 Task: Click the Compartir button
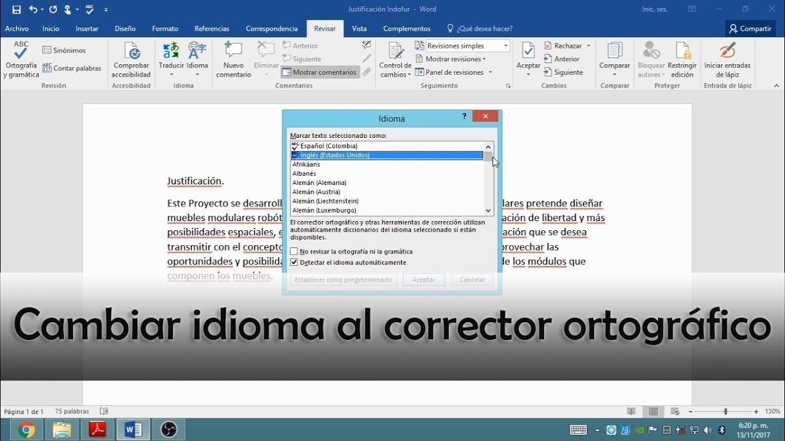(x=750, y=29)
